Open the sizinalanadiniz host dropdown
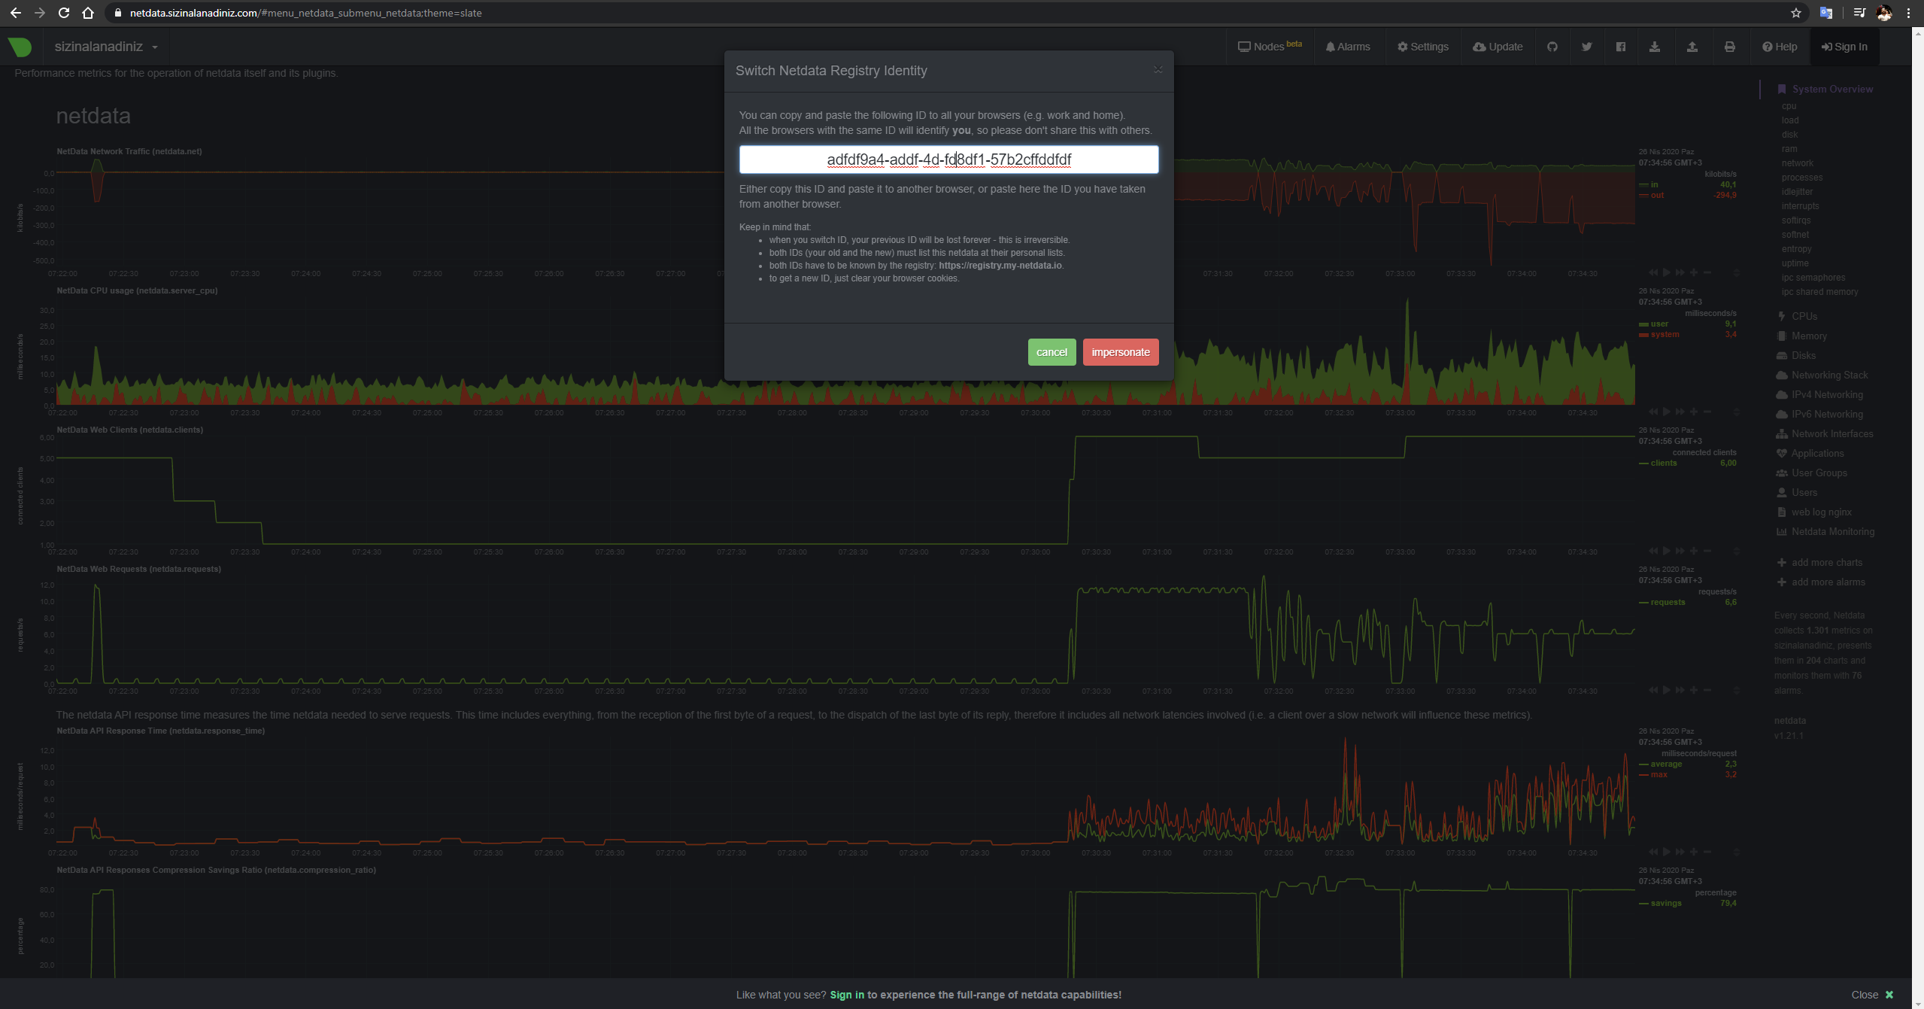Image resolution: width=1924 pixels, height=1009 pixels. point(106,47)
